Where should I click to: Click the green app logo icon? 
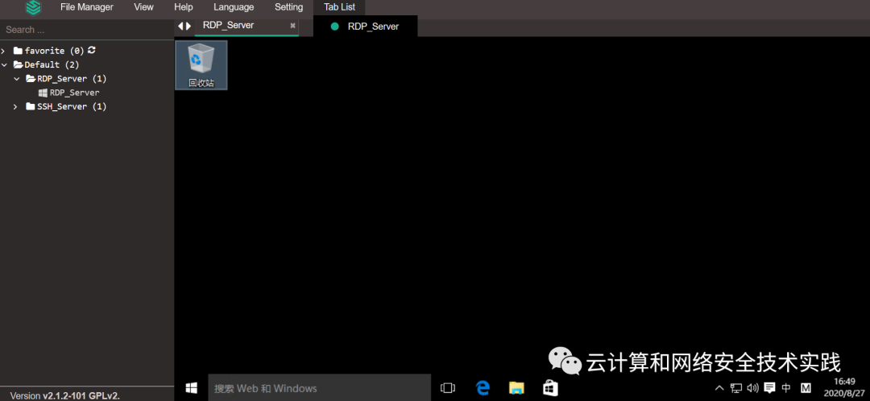pos(34,8)
